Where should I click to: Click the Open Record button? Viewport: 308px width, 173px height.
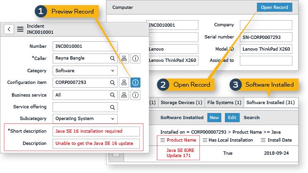pyautogui.click(x=274, y=7)
